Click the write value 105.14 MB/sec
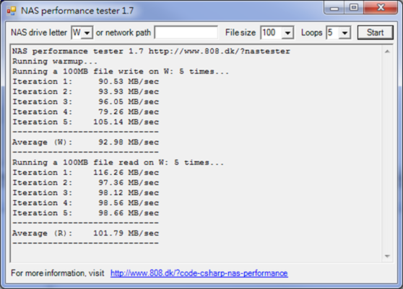 coord(126,122)
